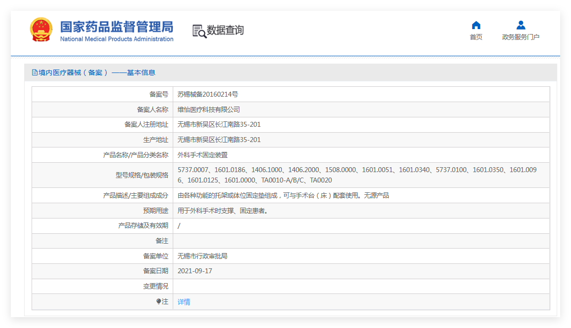Click the 政务服务门户 label

pos(521,37)
